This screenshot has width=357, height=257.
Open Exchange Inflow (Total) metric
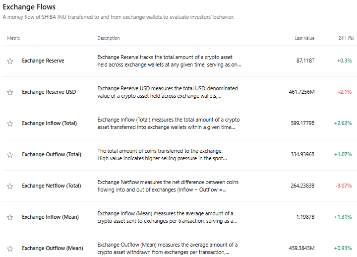pos(50,123)
